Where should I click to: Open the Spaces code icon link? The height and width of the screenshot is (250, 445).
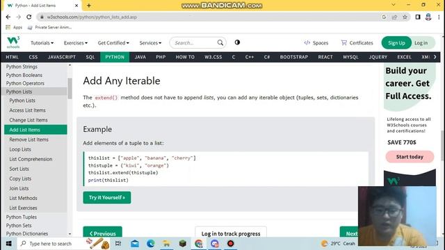[307, 43]
